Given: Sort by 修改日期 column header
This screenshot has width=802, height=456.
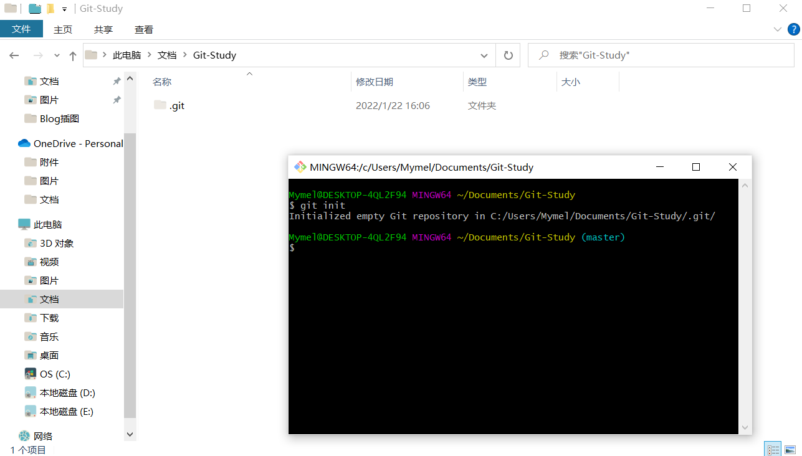Looking at the screenshot, I should (x=375, y=82).
